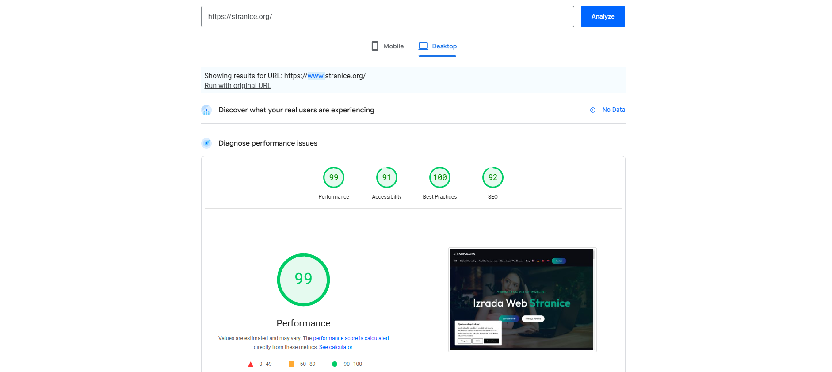Screen dimensions: 832x372
Task: Open the SEO score gauge 92
Action: pyautogui.click(x=493, y=177)
